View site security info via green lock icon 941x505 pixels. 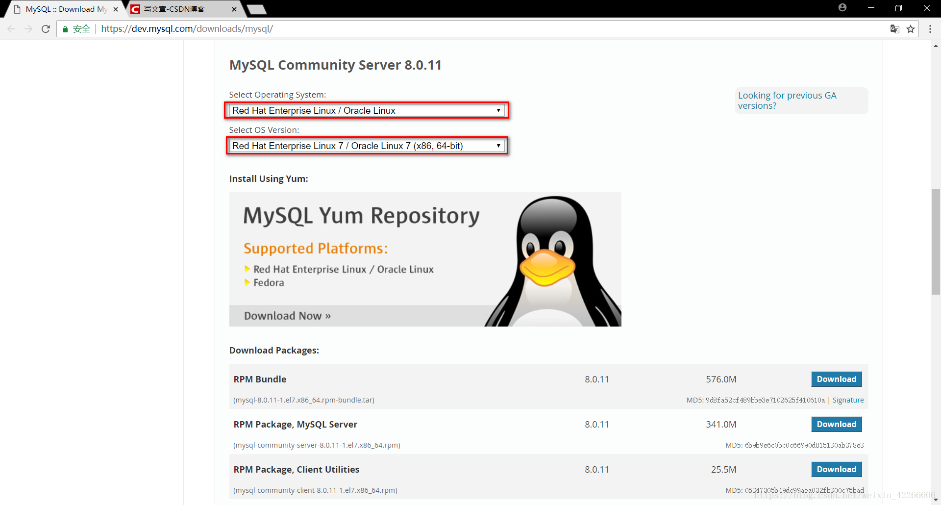tap(65, 29)
